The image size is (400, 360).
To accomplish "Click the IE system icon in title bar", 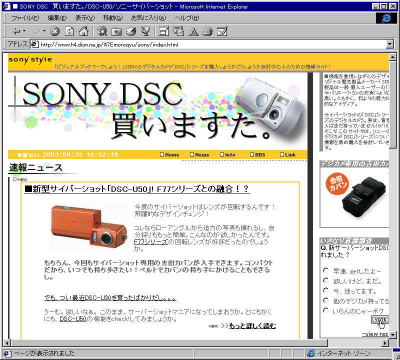I will click(x=6, y=6).
